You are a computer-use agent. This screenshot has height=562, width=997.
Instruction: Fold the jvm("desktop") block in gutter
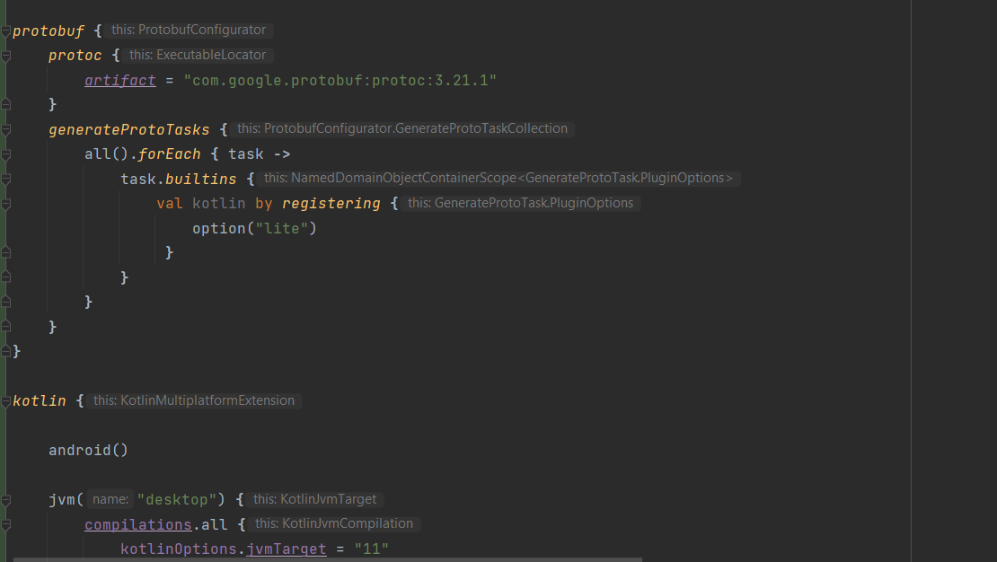[x=5, y=499]
